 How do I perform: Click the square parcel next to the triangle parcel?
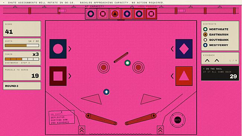click(x=103, y=14)
